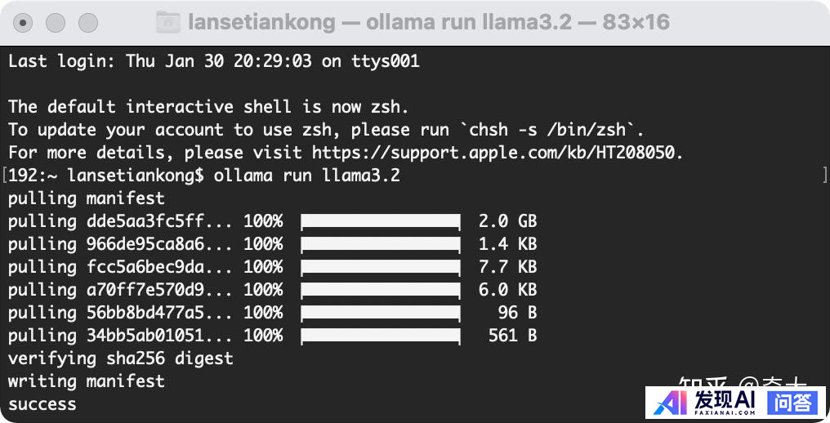
Task: Click the zoom window button in title bar
Action: coord(87,22)
